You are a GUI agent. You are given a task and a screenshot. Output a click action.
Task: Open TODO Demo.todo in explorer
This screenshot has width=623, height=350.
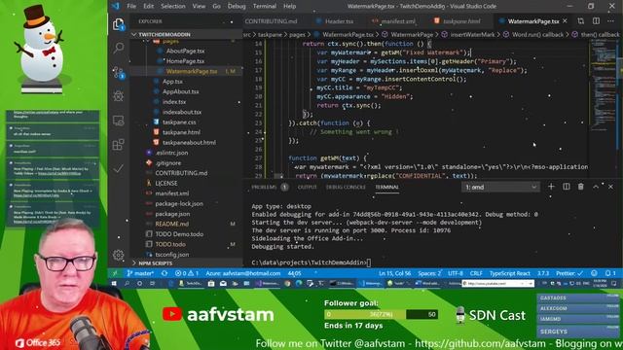[179, 234]
